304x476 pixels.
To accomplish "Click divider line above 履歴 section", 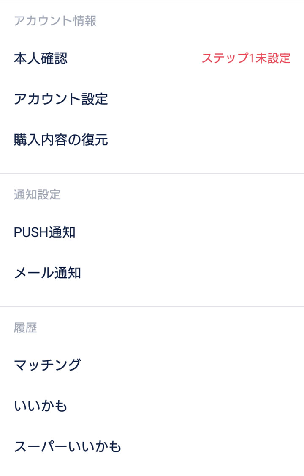I will pyautogui.click(x=152, y=307).
